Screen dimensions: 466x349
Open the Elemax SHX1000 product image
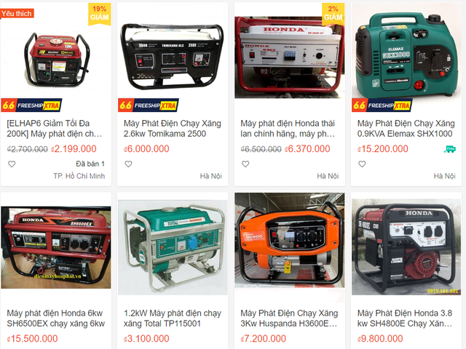tap(406, 52)
